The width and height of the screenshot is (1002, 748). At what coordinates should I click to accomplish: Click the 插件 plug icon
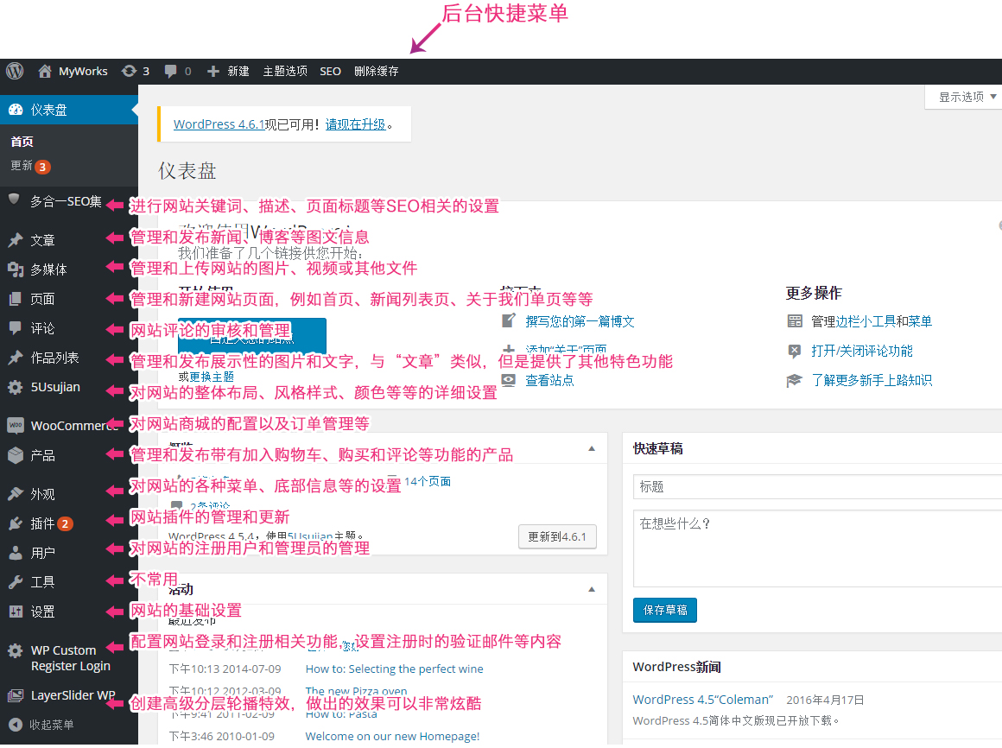[x=16, y=523]
